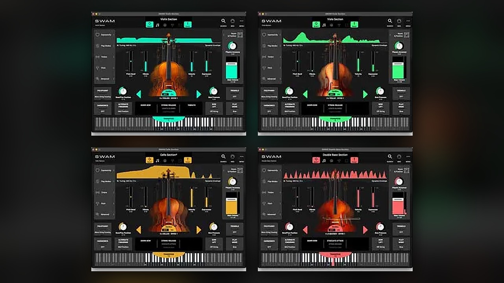Click Play Mode button in Violin Section window
Viewport: 504px width, 283px height.
click(x=235, y=108)
